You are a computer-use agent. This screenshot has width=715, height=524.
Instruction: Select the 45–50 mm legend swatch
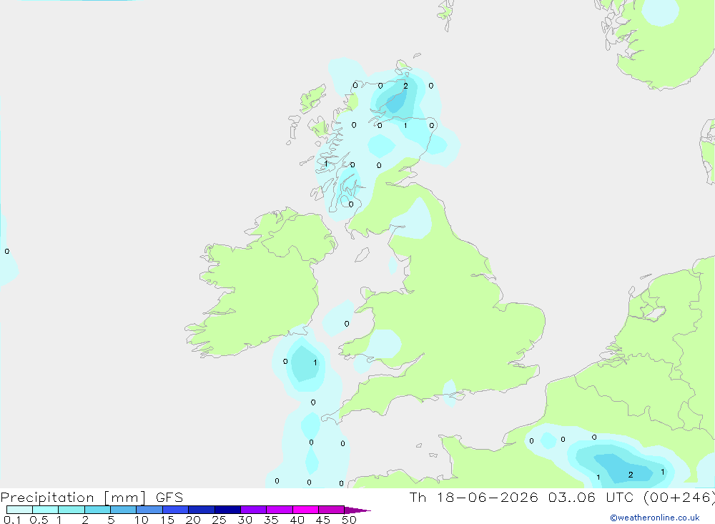click(x=332, y=510)
